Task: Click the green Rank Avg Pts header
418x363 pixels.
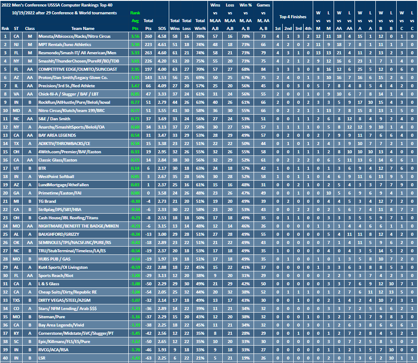Action: tap(135, 20)
